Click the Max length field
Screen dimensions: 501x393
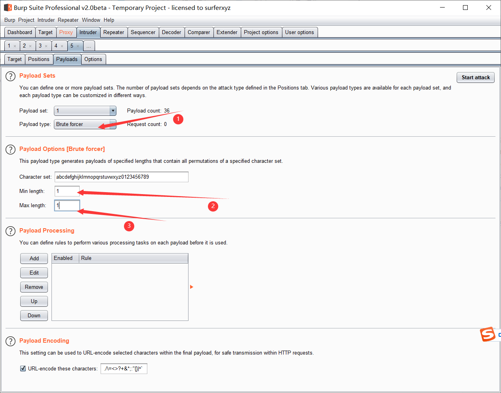(x=67, y=206)
